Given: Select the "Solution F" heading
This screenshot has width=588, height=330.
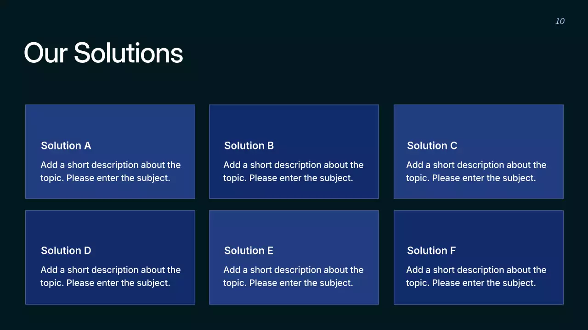Looking at the screenshot, I should 431,251.
